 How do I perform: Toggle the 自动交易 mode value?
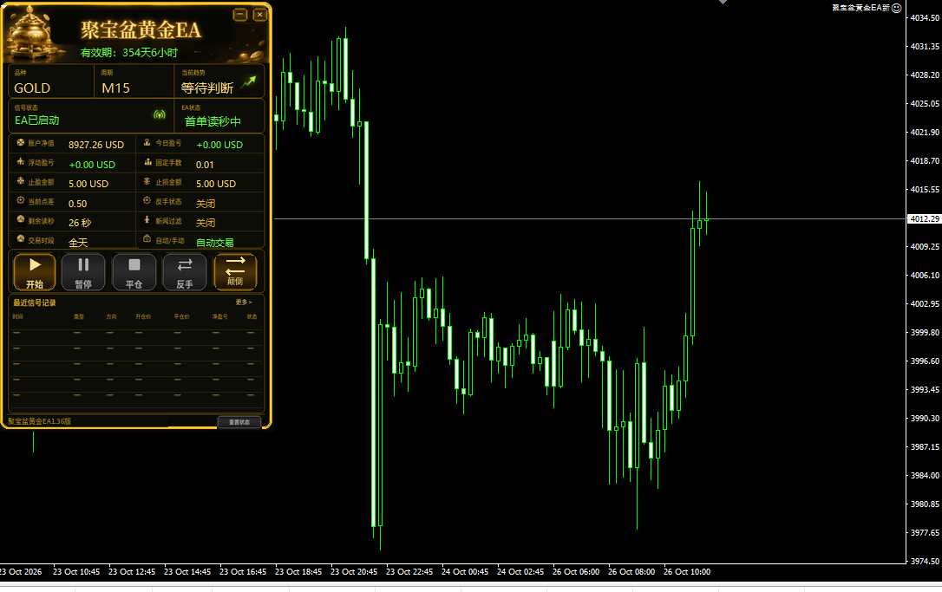[x=215, y=243]
